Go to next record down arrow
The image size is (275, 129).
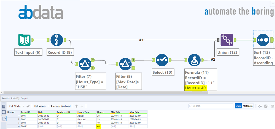click(82, 106)
